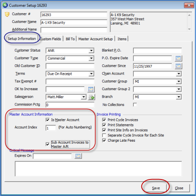This screenshot has width=196, height=196.
Task: Open the Branch dropdown list
Action: (x=179, y=97)
